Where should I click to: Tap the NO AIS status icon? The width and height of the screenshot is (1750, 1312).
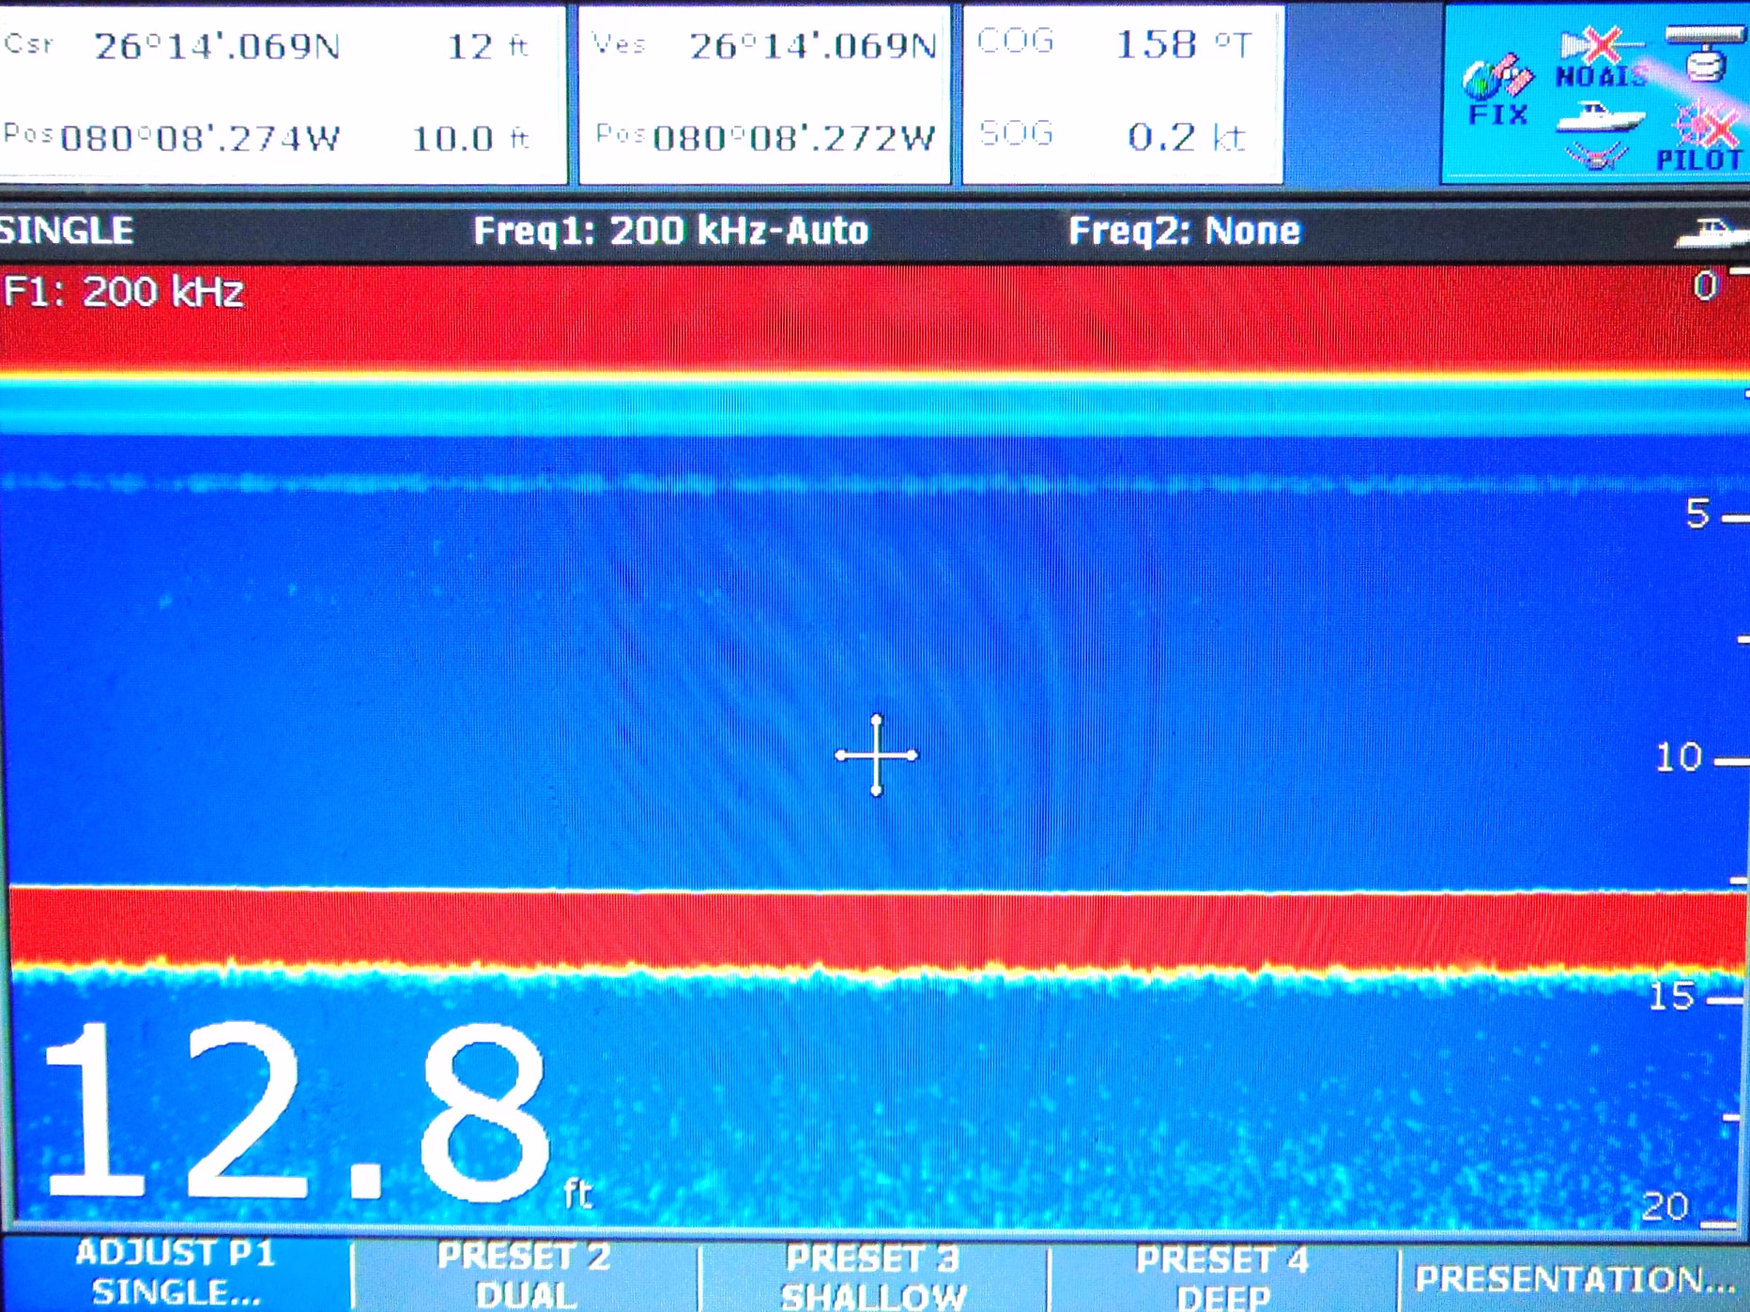1601,58
